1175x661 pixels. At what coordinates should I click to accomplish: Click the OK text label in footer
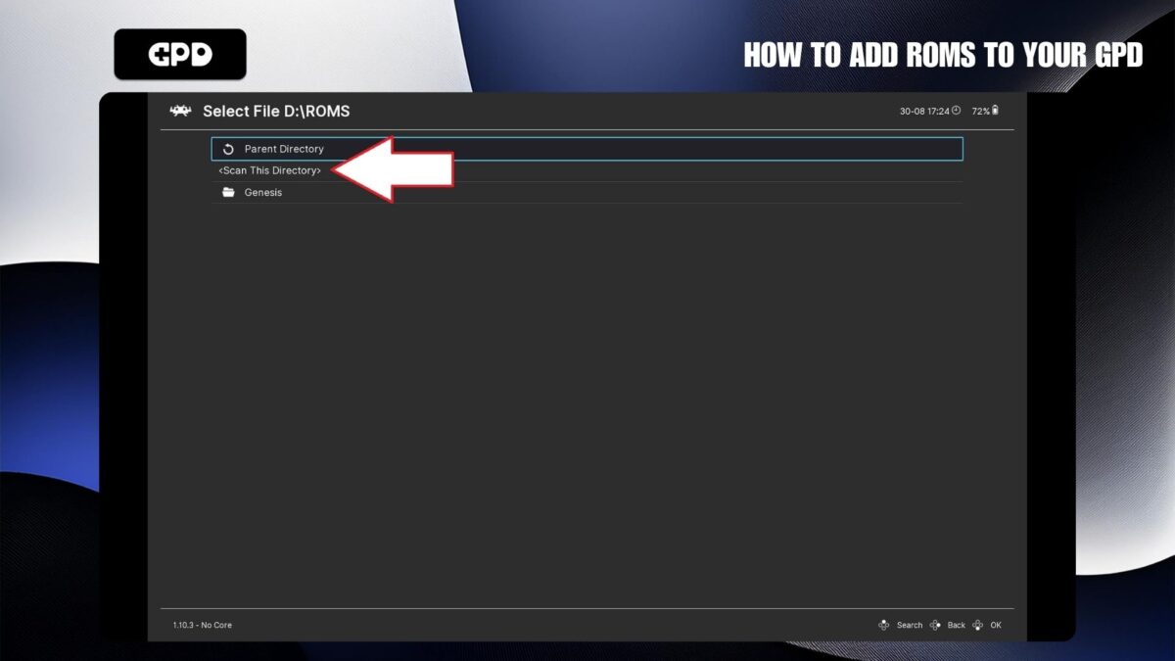tap(996, 625)
